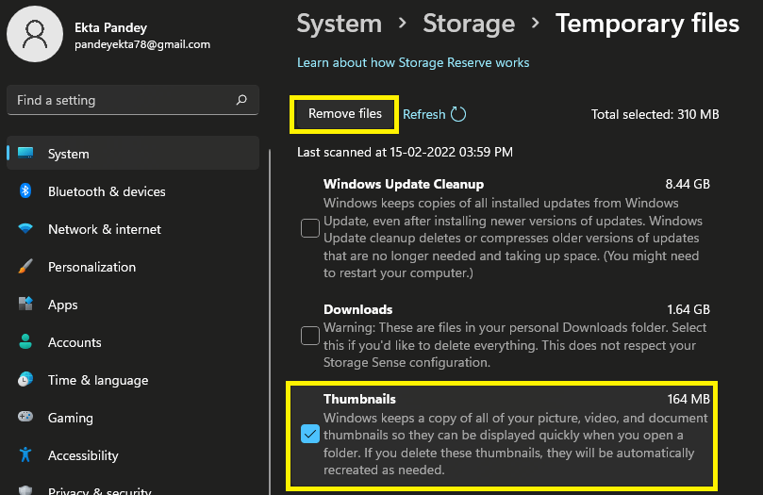Click the Gaming controller icon
Viewport: 763px width, 495px height.
pos(26,418)
